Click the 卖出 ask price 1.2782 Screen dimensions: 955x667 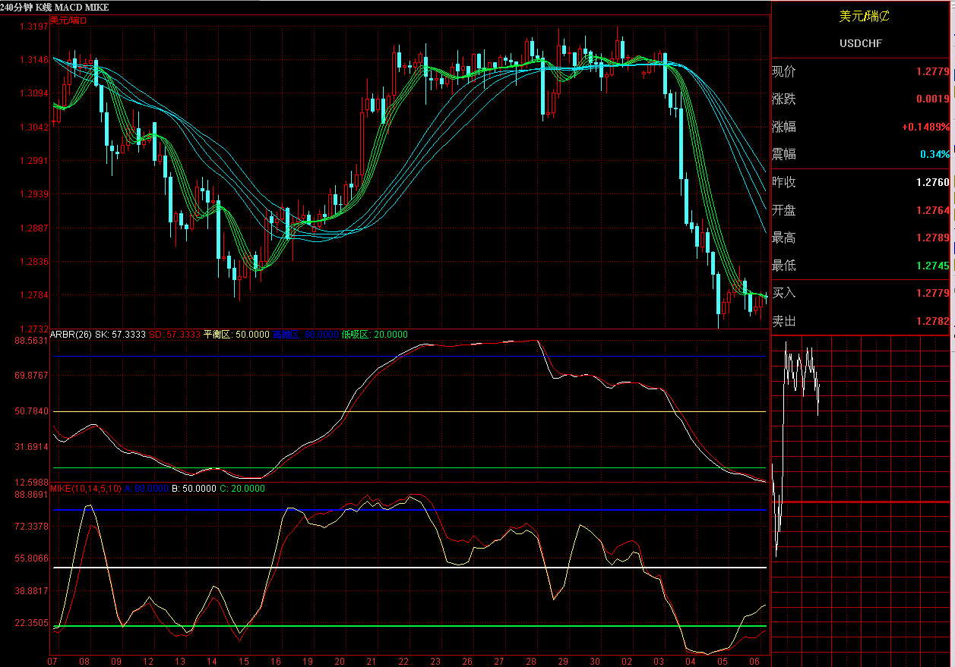coord(932,321)
